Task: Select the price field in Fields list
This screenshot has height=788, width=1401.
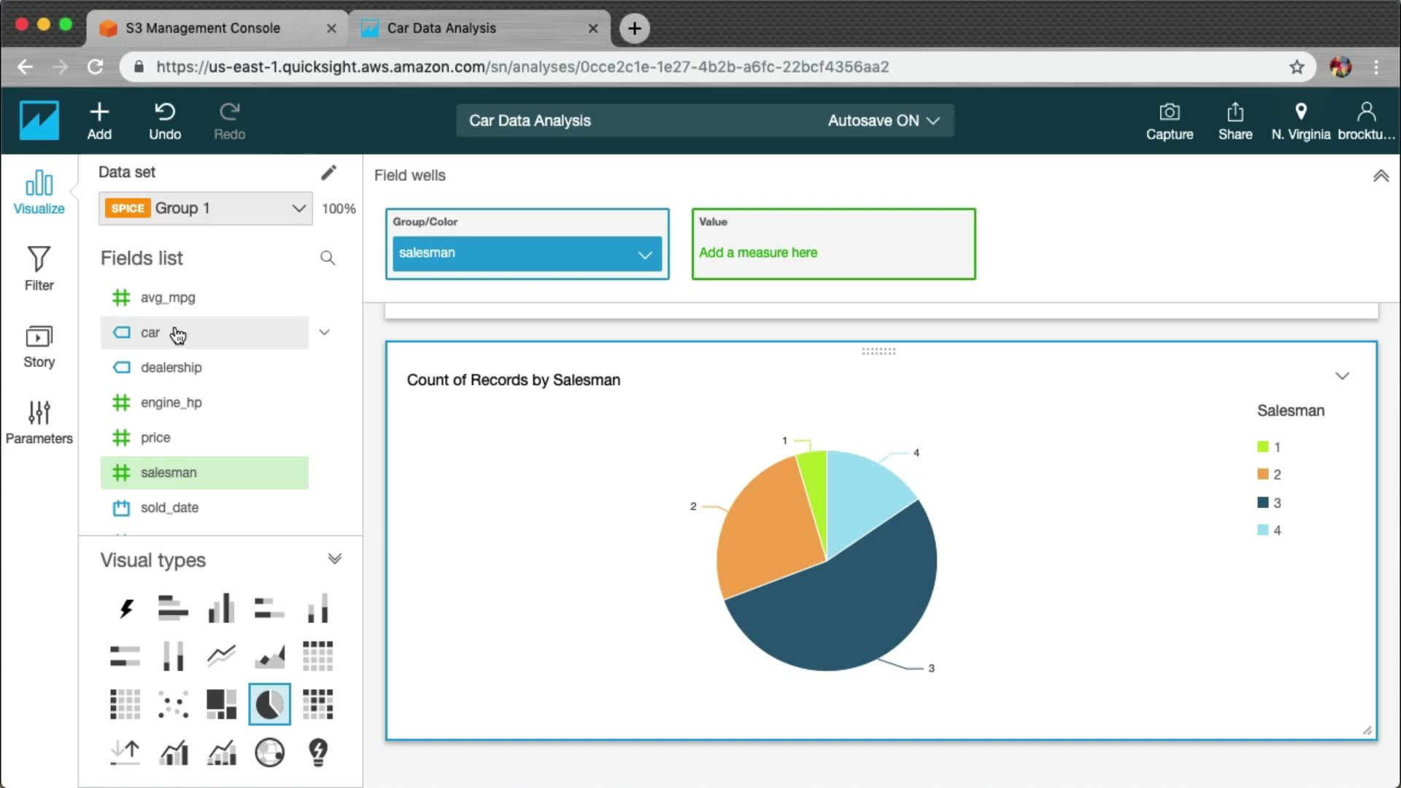Action: (x=155, y=438)
